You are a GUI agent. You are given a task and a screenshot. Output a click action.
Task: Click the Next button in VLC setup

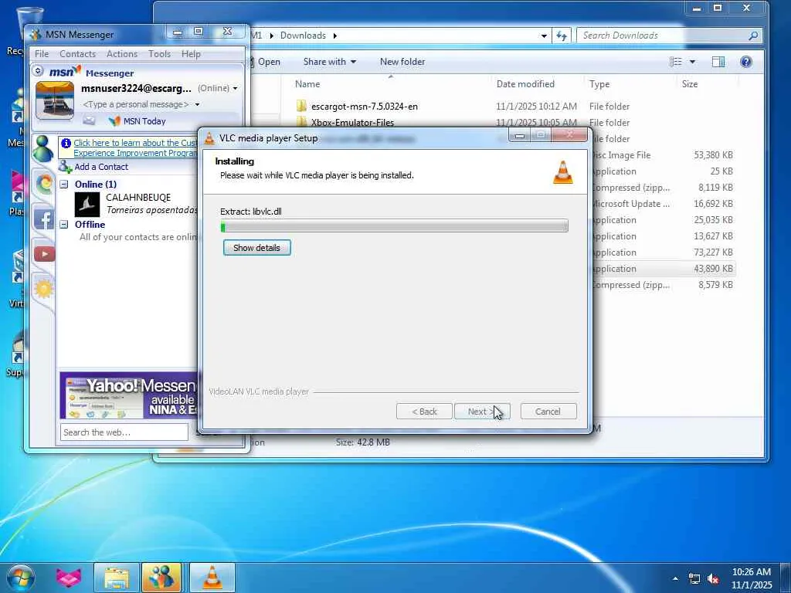tap(482, 412)
